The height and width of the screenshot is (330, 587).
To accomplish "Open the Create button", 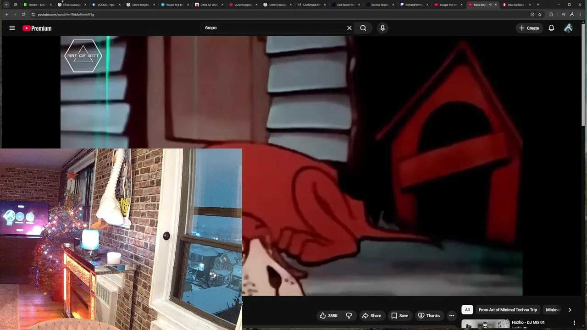I will 529,28.
